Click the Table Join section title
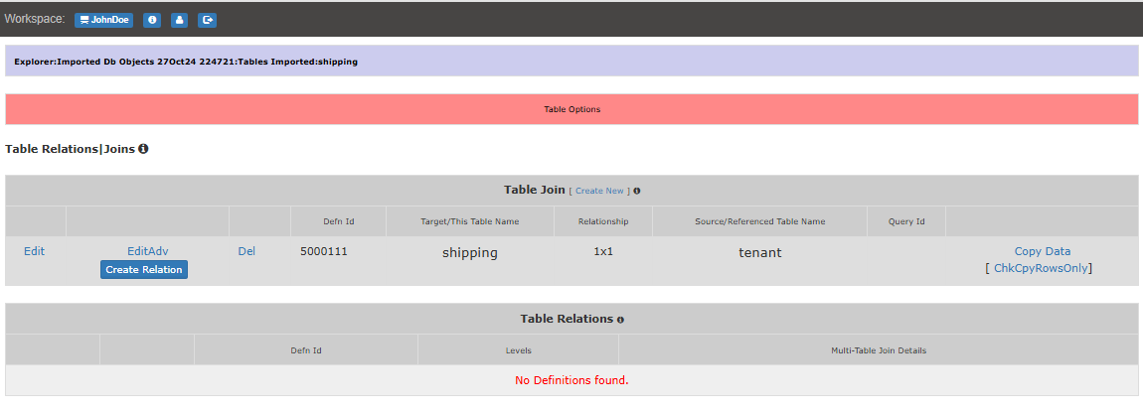1143x411 pixels. coord(535,191)
